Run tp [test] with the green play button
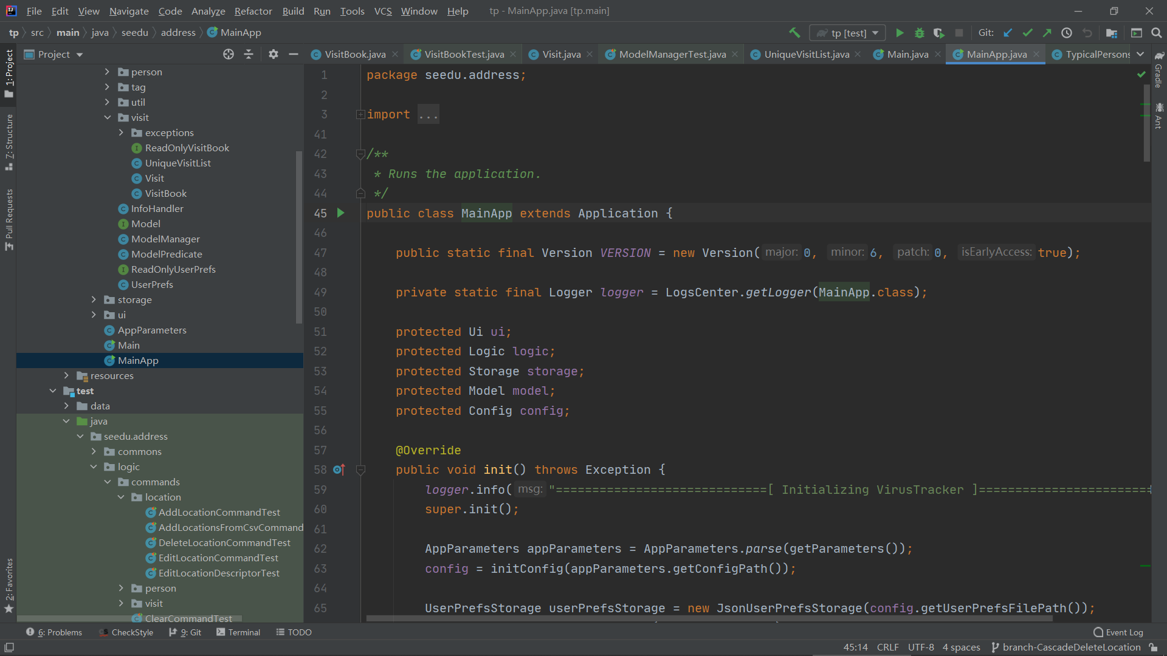The width and height of the screenshot is (1167, 656). tap(900, 33)
